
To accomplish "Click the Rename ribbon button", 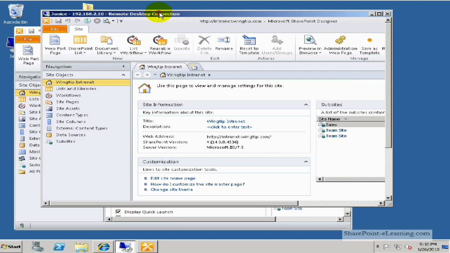I will [224, 43].
